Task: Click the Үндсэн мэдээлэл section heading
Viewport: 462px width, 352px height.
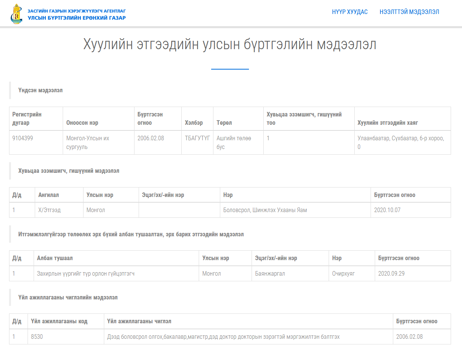Action: pos(40,90)
